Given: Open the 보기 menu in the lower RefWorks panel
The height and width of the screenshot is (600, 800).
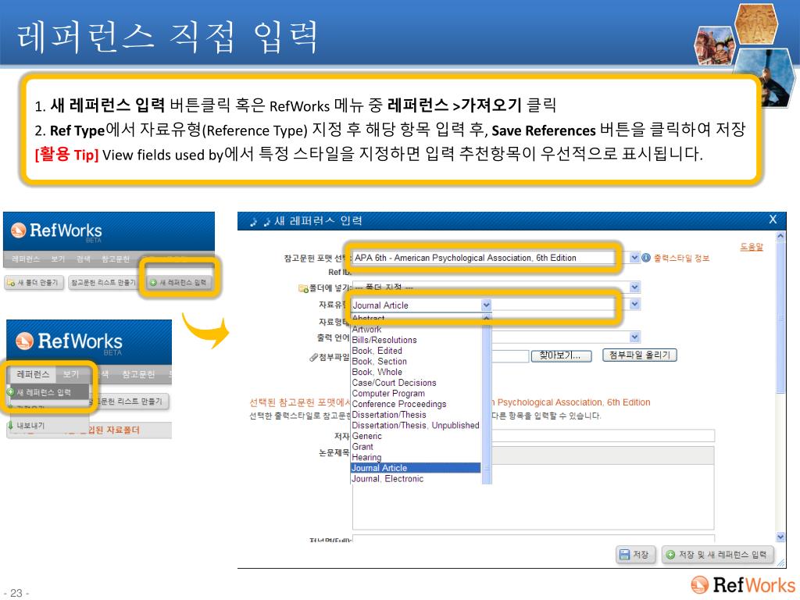Looking at the screenshot, I should click(x=71, y=374).
